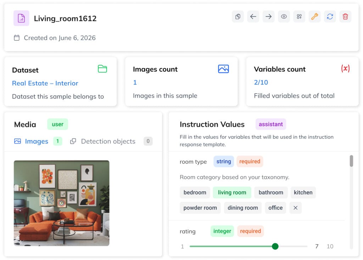Click the calendar icon next to the creation date
363x260 pixels.
point(16,38)
